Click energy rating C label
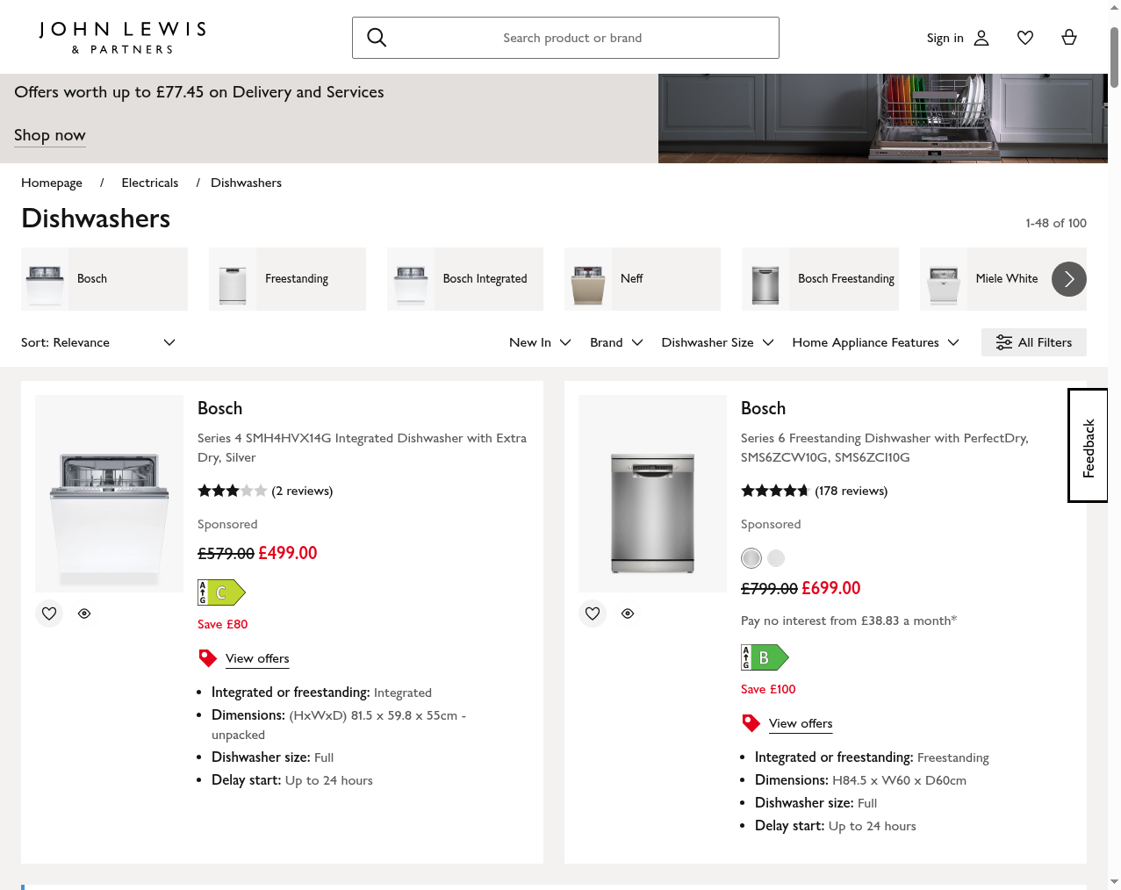The image size is (1121, 890). pyautogui.click(x=221, y=592)
